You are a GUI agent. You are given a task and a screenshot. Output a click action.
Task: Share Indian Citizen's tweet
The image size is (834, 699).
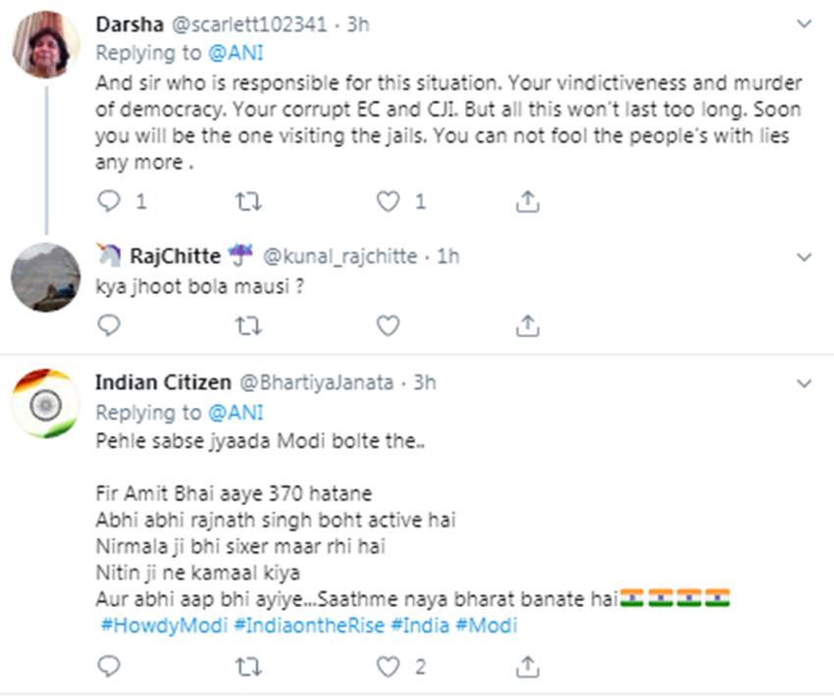[x=528, y=667]
